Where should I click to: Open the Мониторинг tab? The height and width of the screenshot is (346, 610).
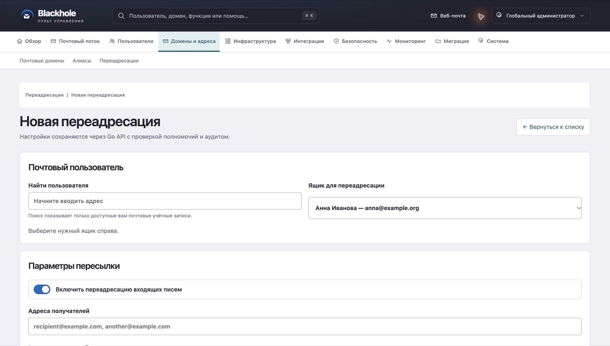tap(406, 41)
